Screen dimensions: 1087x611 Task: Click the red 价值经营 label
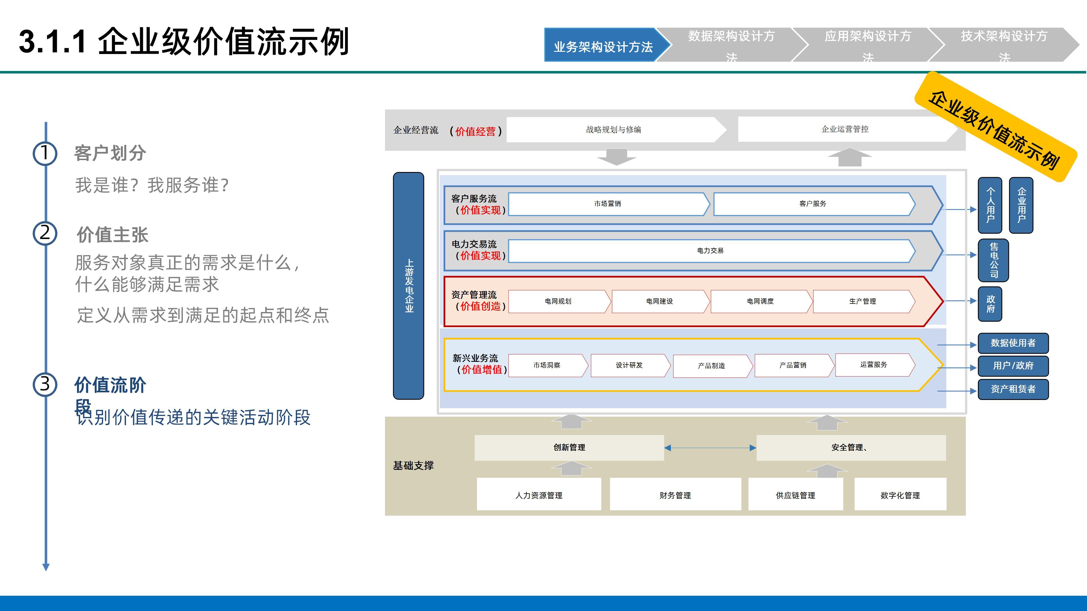pos(476,132)
